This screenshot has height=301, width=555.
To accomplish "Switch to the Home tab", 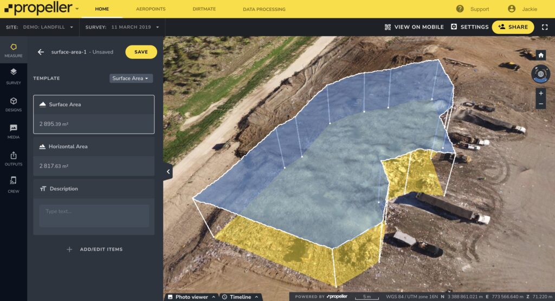I will coord(102,9).
